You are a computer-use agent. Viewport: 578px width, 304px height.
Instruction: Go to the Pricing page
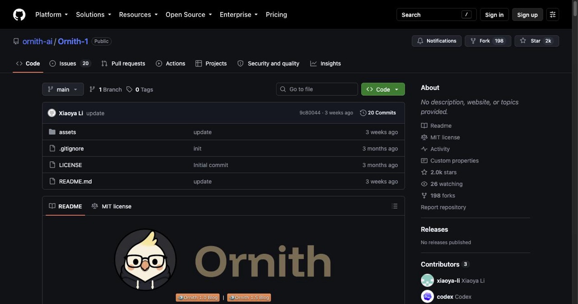point(276,14)
